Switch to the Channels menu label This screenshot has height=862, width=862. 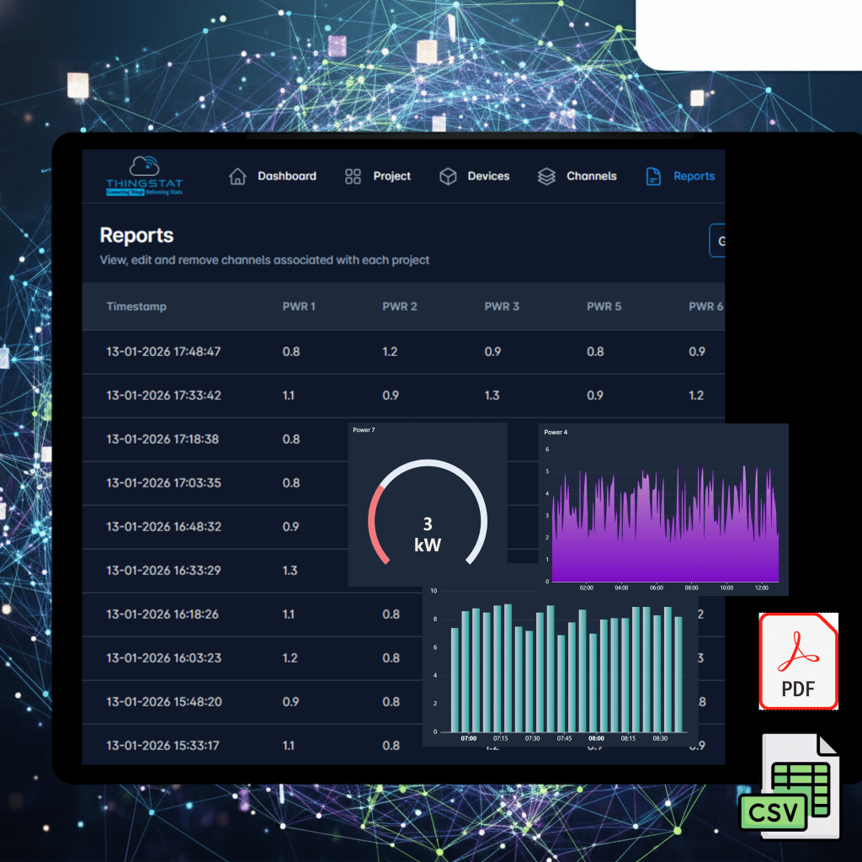(x=591, y=177)
